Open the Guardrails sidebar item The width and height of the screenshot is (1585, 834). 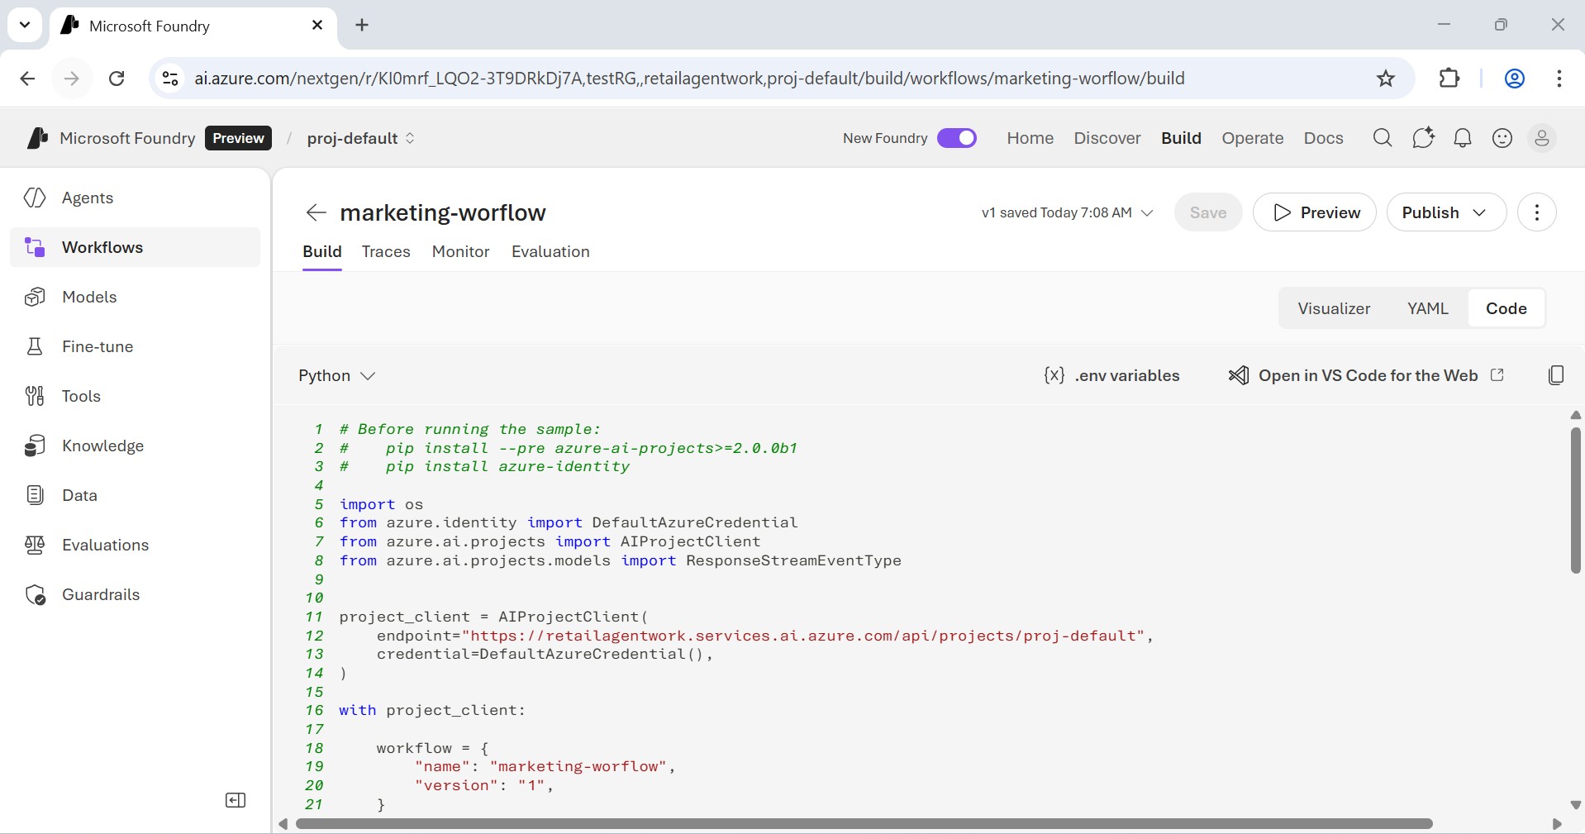click(x=101, y=594)
